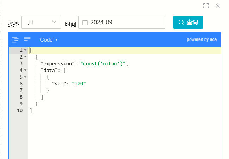Click the 查询 search button
This screenshot has height=159, width=229.
(x=188, y=22)
